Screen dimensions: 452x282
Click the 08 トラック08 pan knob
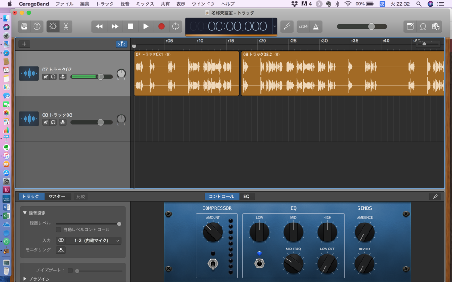tap(121, 119)
